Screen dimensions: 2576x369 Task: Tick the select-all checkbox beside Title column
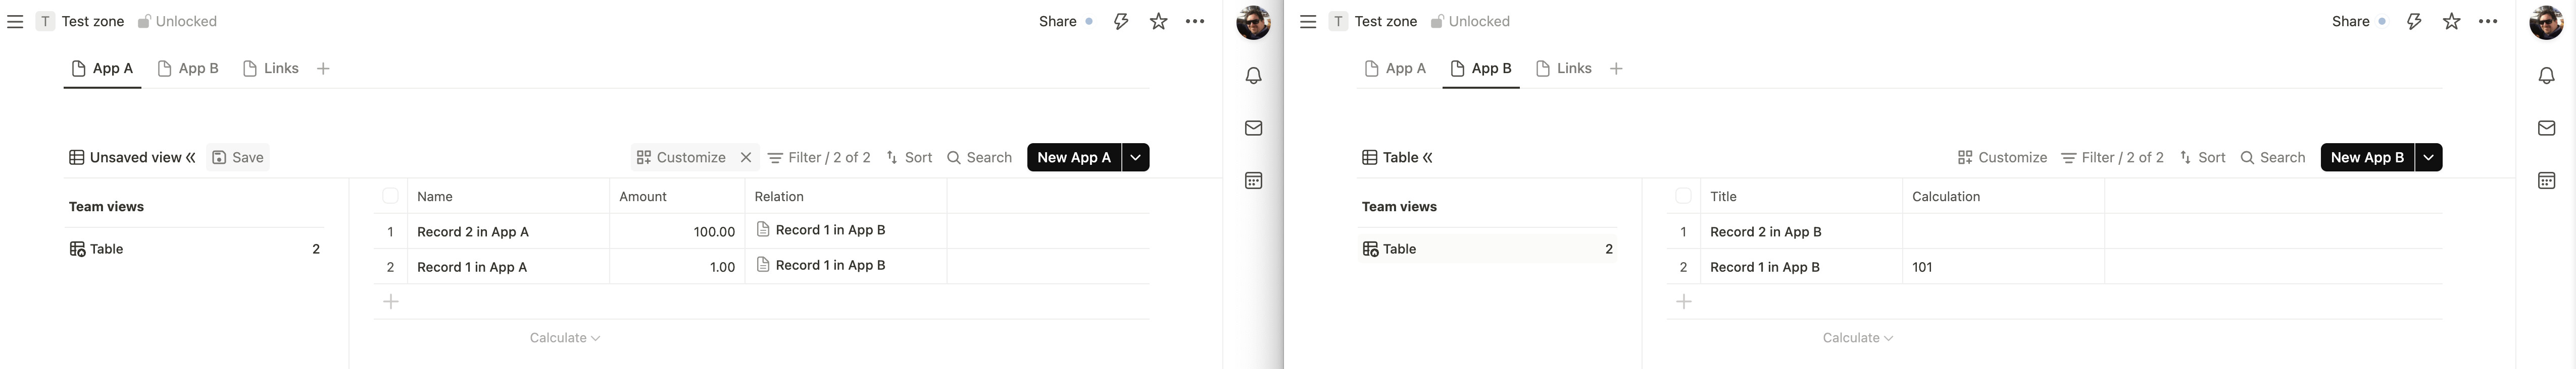pos(1683,197)
